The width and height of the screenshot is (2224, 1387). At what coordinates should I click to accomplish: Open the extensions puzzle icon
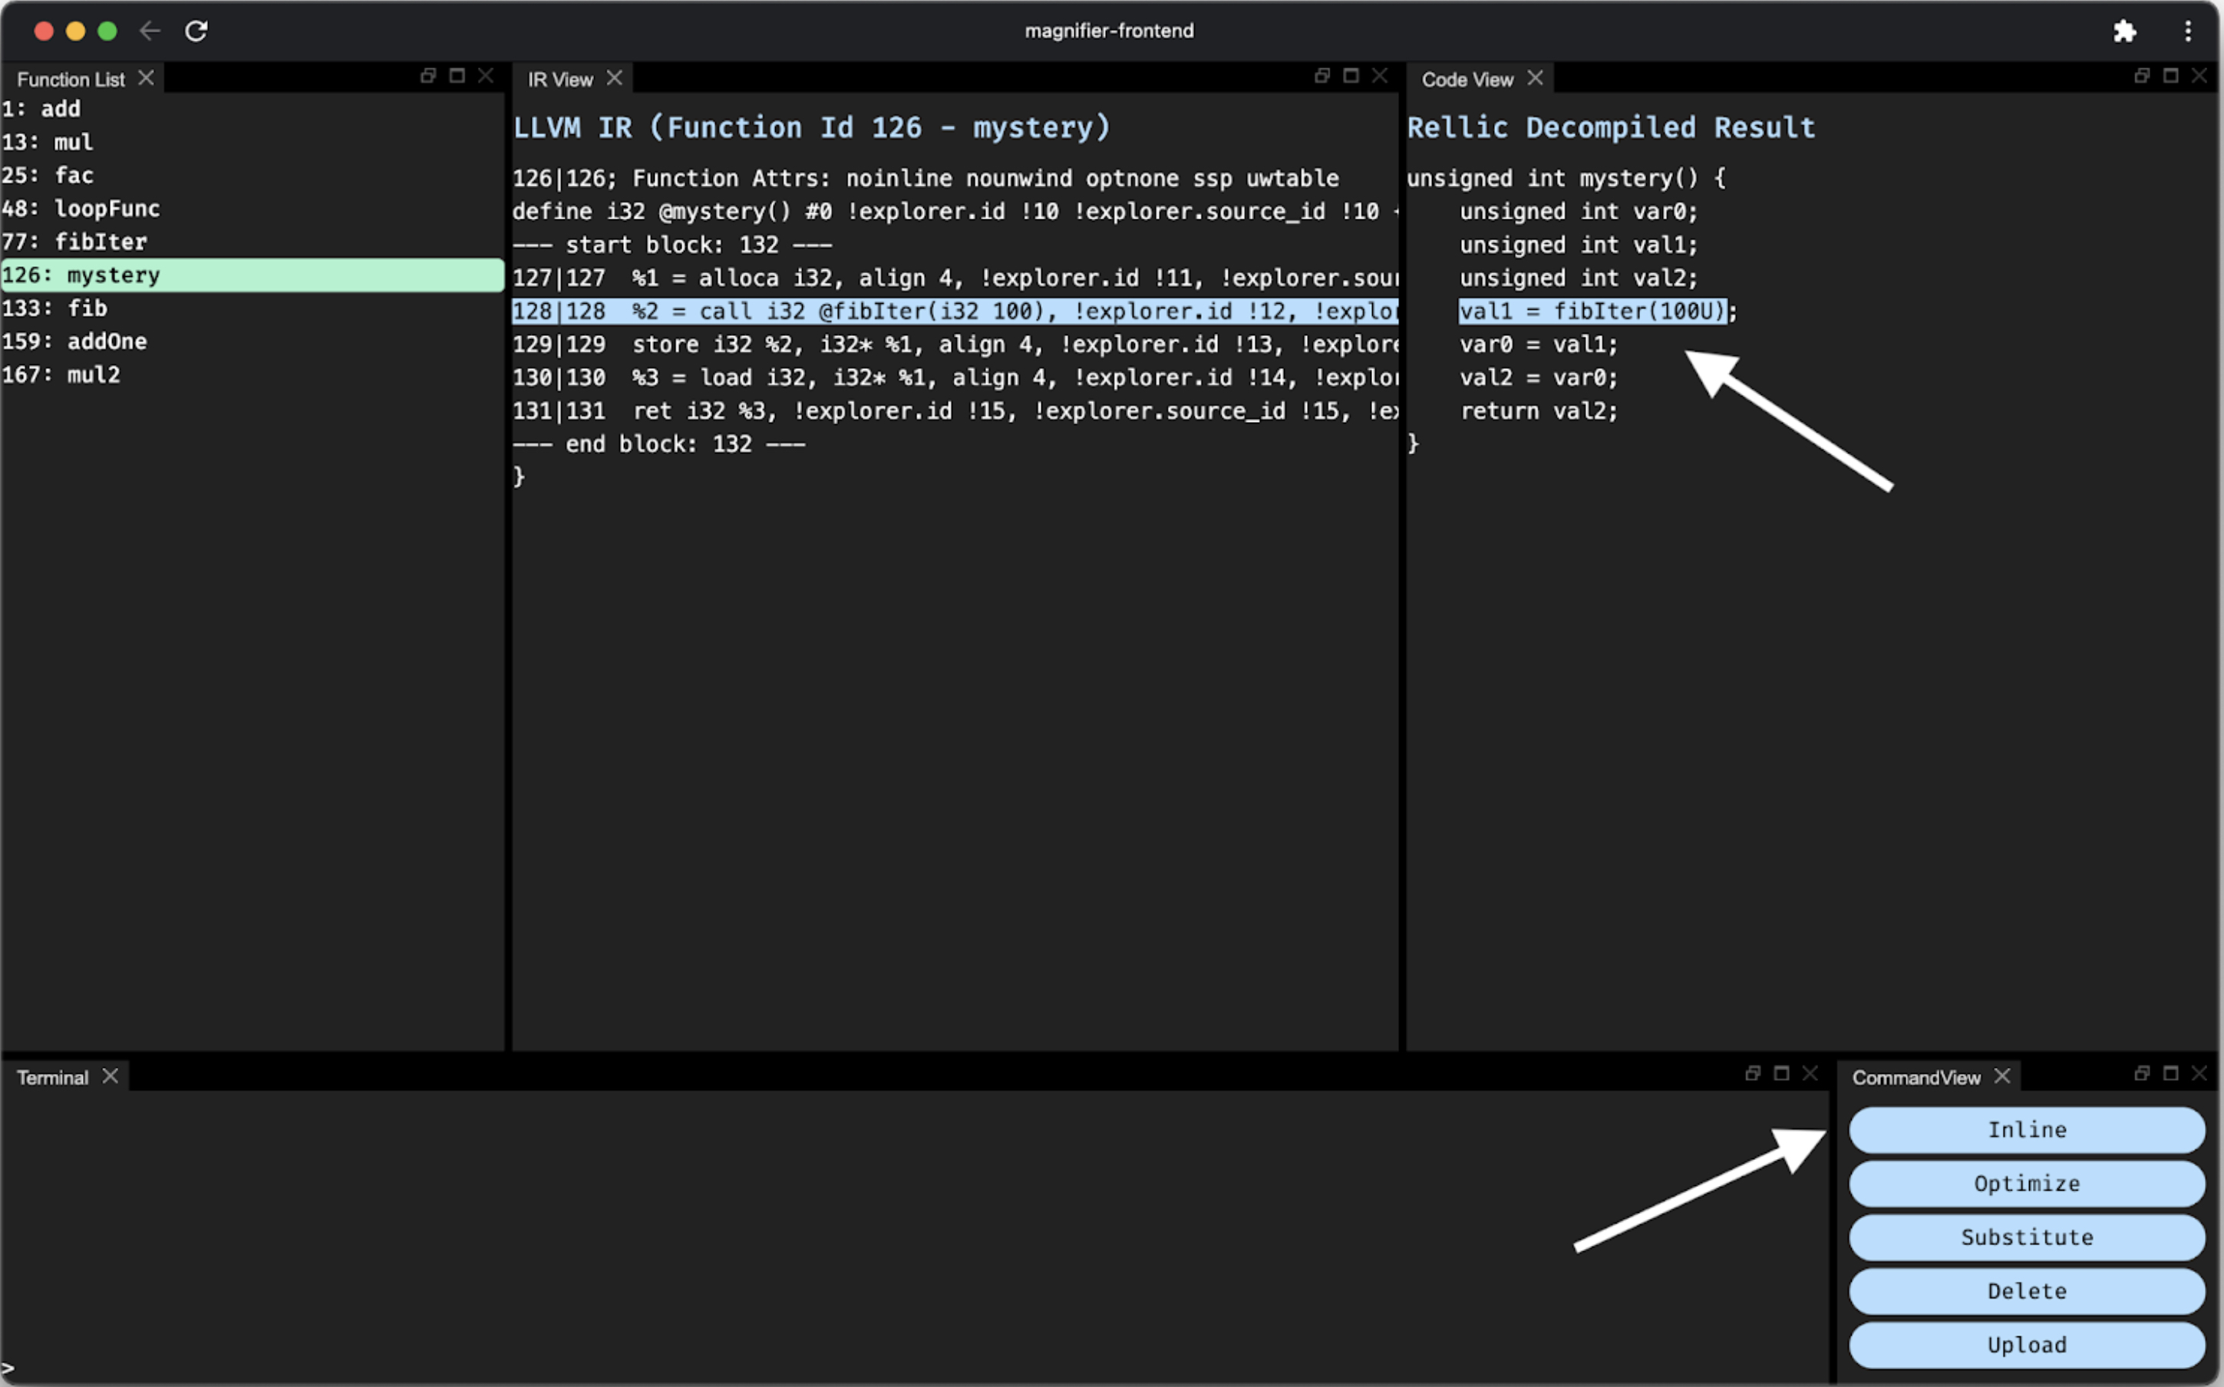2125,31
